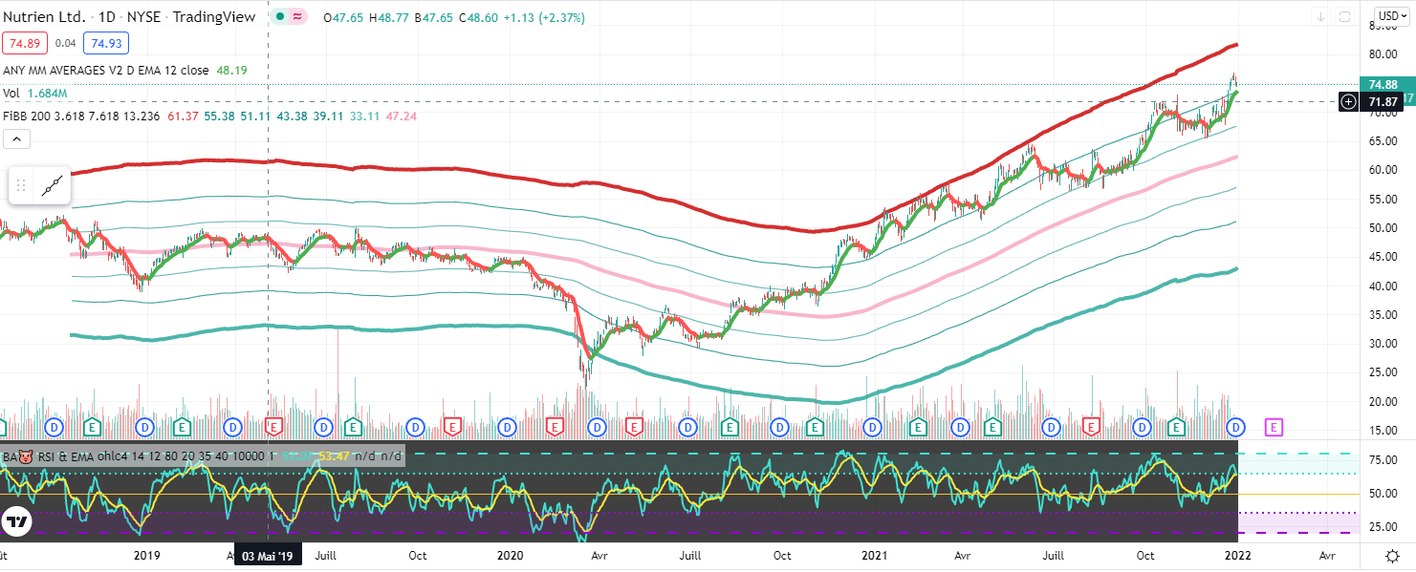Open chart settings with the gear icon
Image resolution: width=1416 pixels, height=572 pixels.
point(1393,556)
